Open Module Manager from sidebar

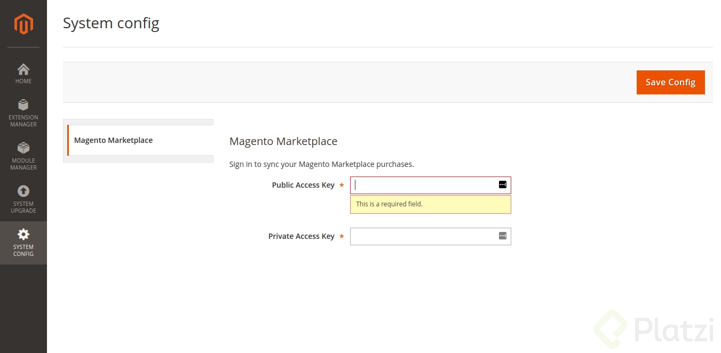23,156
